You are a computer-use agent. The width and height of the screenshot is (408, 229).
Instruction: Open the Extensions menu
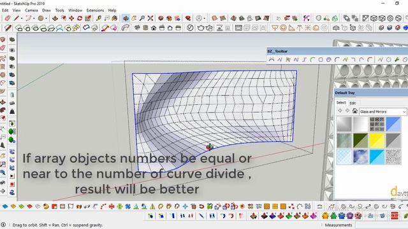tap(95, 10)
